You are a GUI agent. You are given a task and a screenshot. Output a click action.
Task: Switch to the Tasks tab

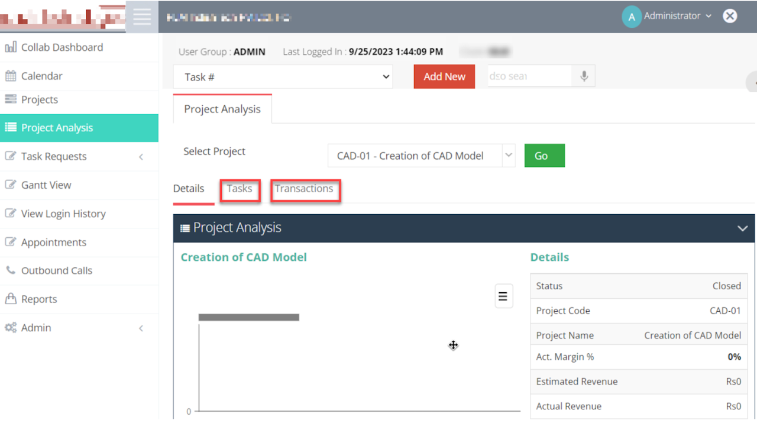pyautogui.click(x=240, y=189)
